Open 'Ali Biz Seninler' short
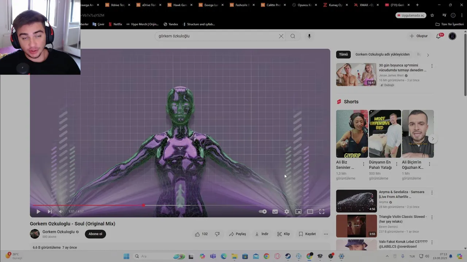The height and width of the screenshot is (262, 467). 352,134
